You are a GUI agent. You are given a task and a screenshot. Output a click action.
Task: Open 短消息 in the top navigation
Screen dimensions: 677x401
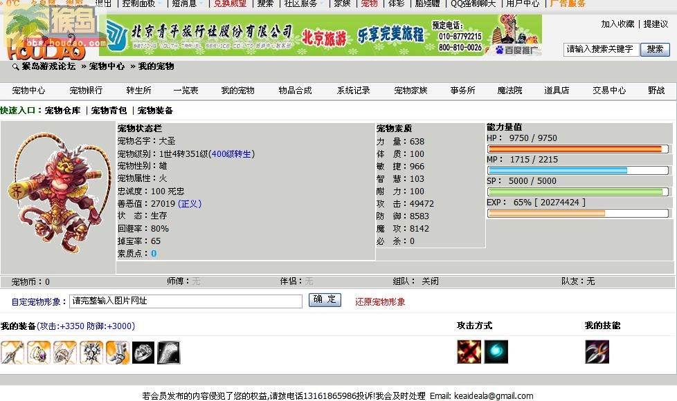tap(184, 3)
